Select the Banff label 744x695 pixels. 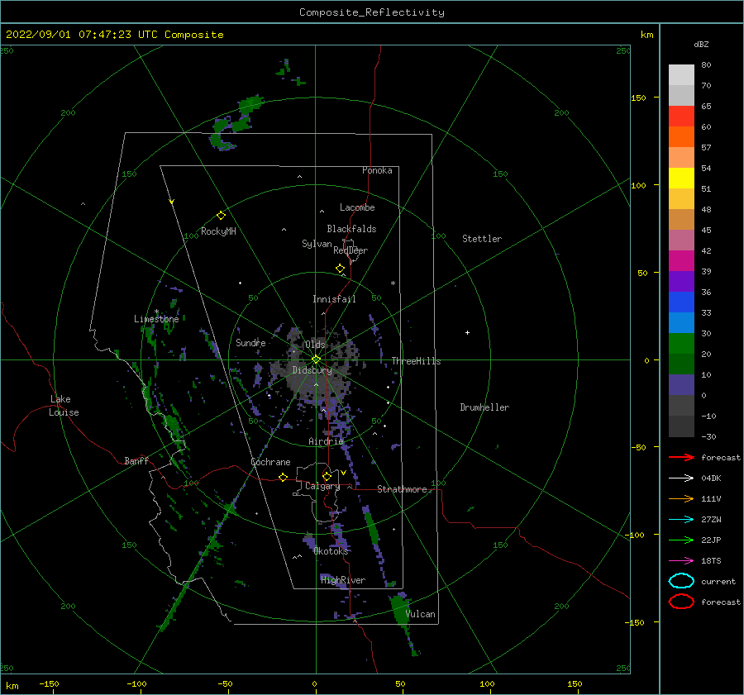(136, 460)
